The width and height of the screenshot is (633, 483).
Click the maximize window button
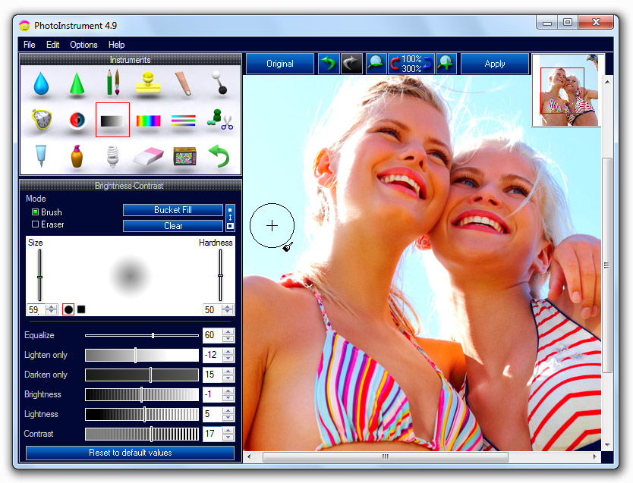pyautogui.click(x=568, y=22)
